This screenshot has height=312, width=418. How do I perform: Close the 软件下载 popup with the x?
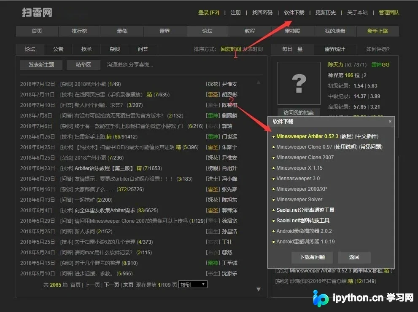click(x=390, y=121)
